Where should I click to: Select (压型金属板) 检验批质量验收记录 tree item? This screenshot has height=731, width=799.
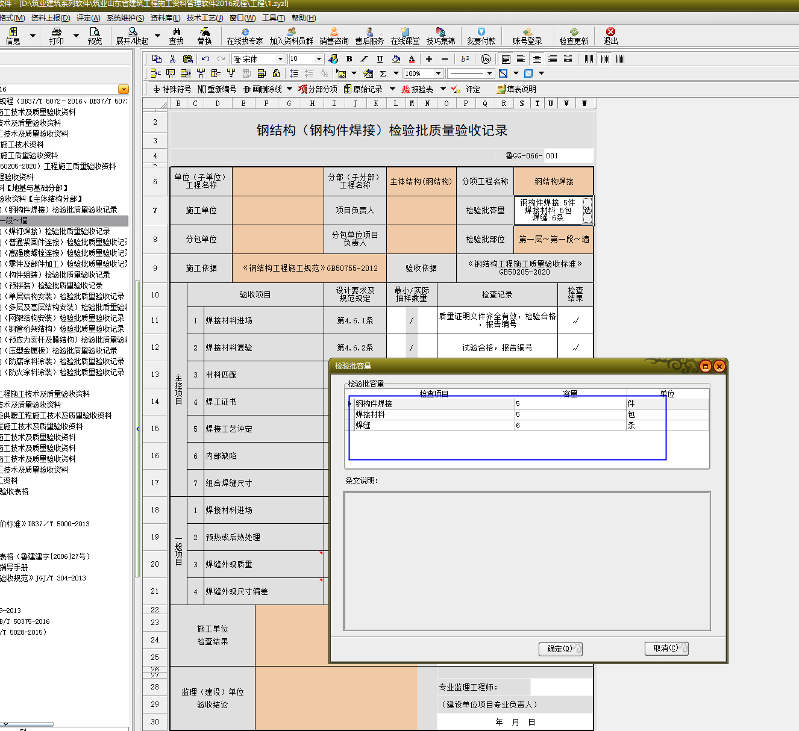point(58,350)
